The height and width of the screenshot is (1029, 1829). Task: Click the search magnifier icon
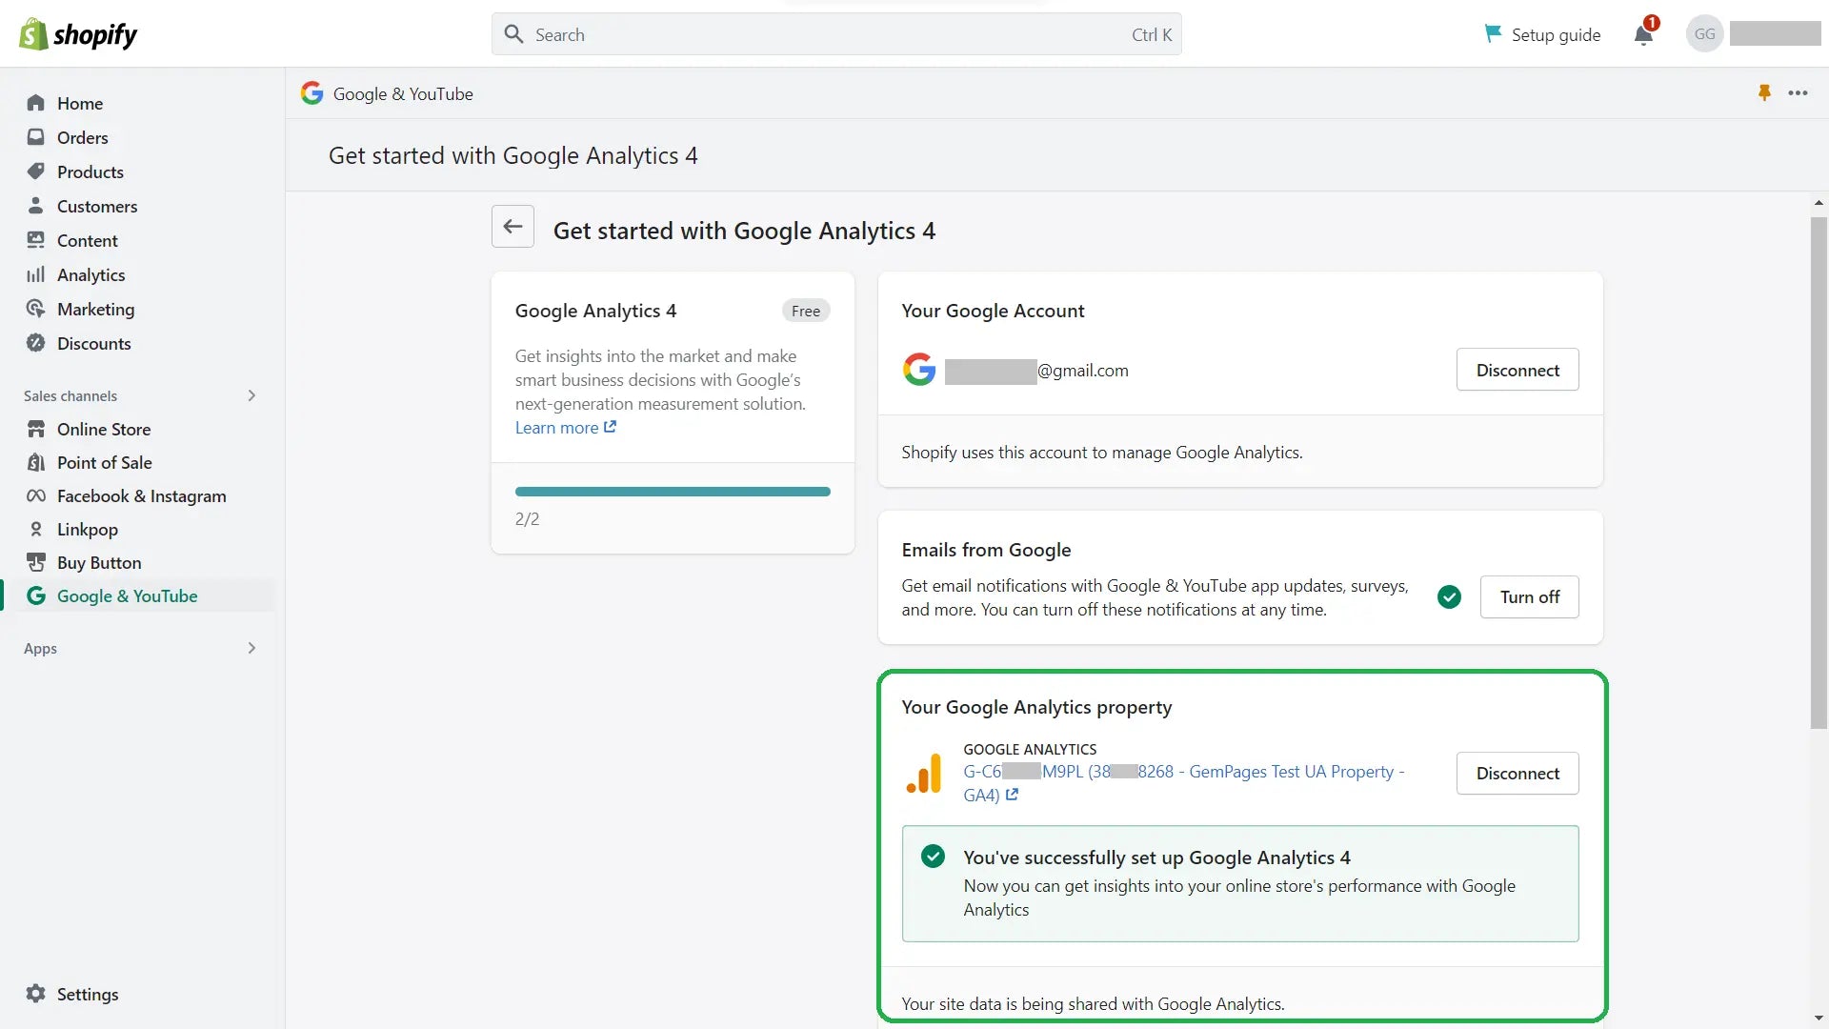[x=514, y=34]
